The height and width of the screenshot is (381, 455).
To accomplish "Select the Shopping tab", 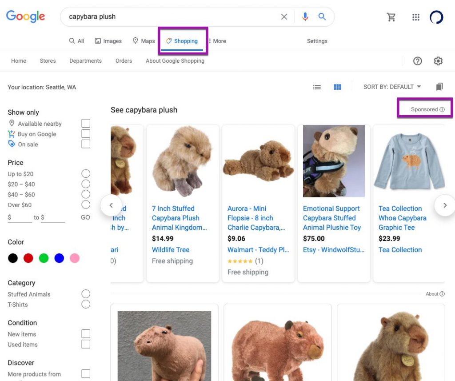I will (x=182, y=41).
